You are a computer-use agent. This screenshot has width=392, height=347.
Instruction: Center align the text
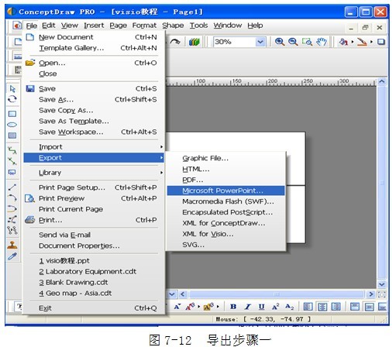tap(322, 307)
